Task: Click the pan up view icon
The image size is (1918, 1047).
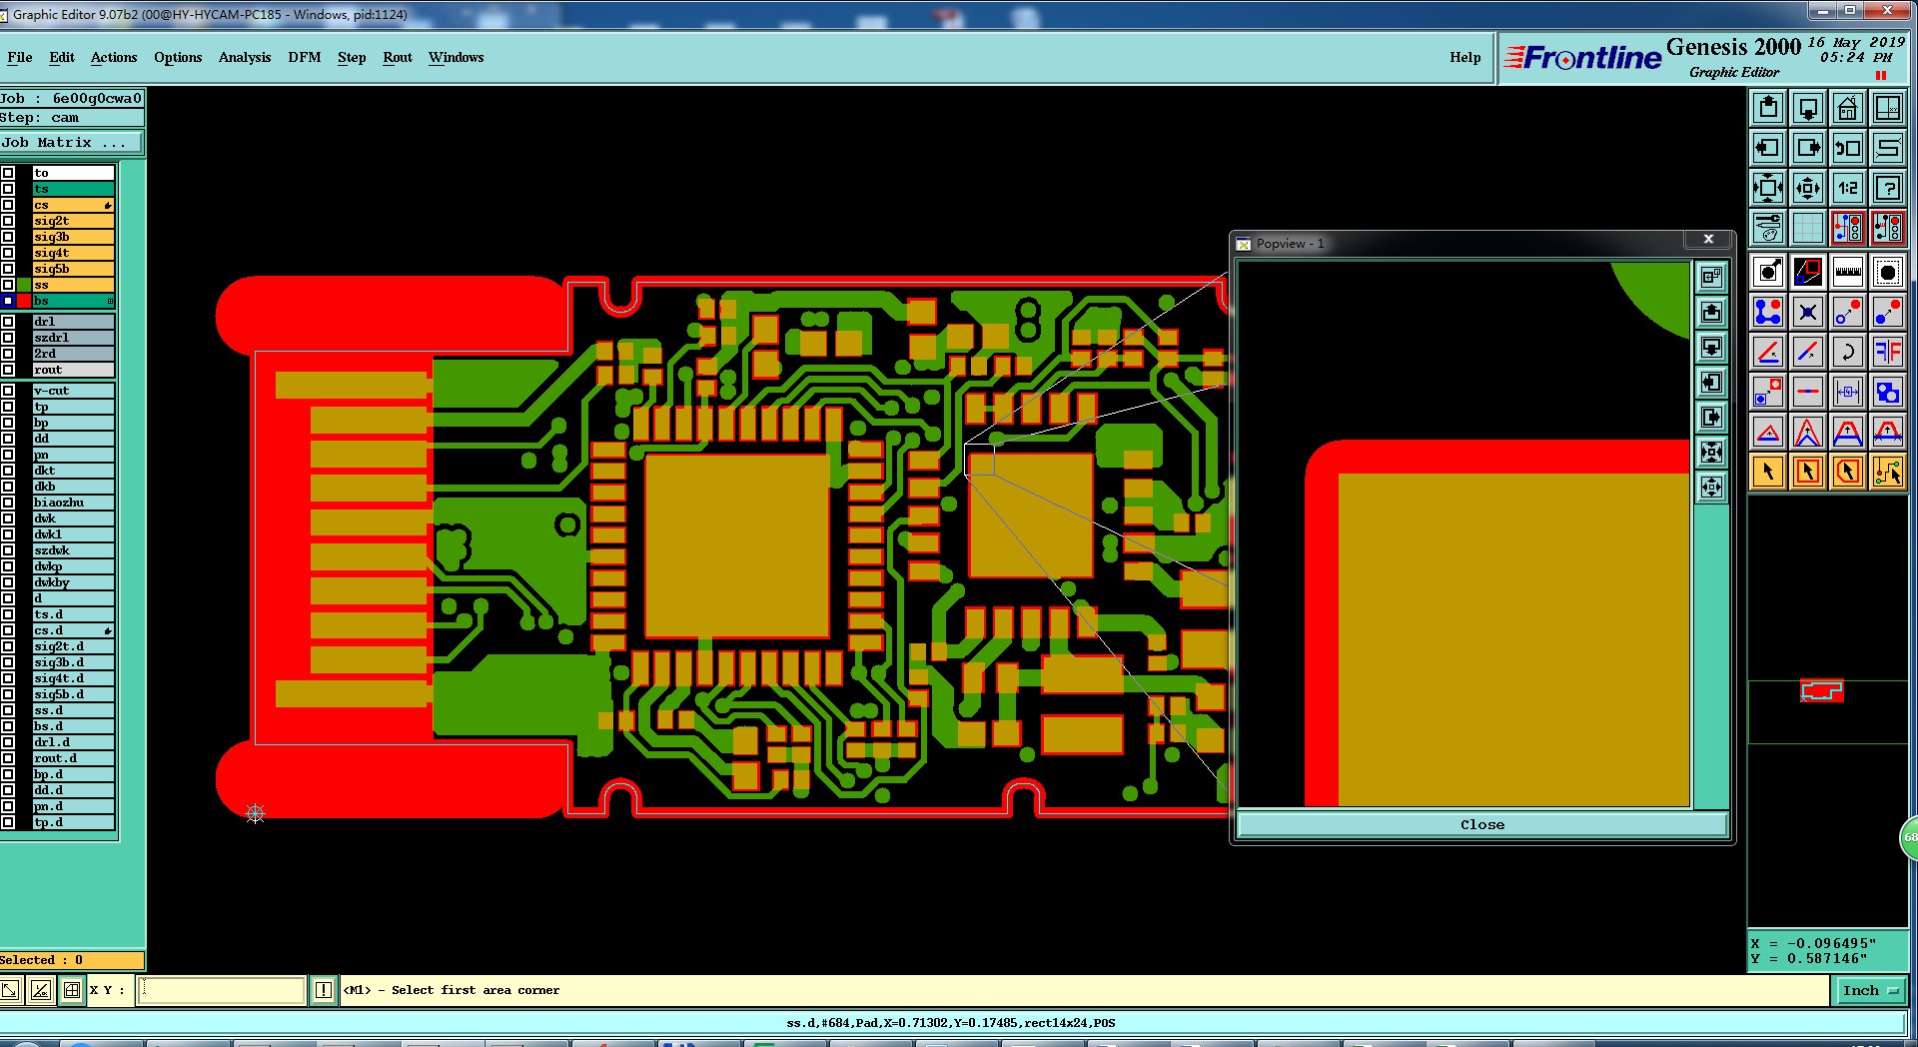Action: [x=1768, y=108]
